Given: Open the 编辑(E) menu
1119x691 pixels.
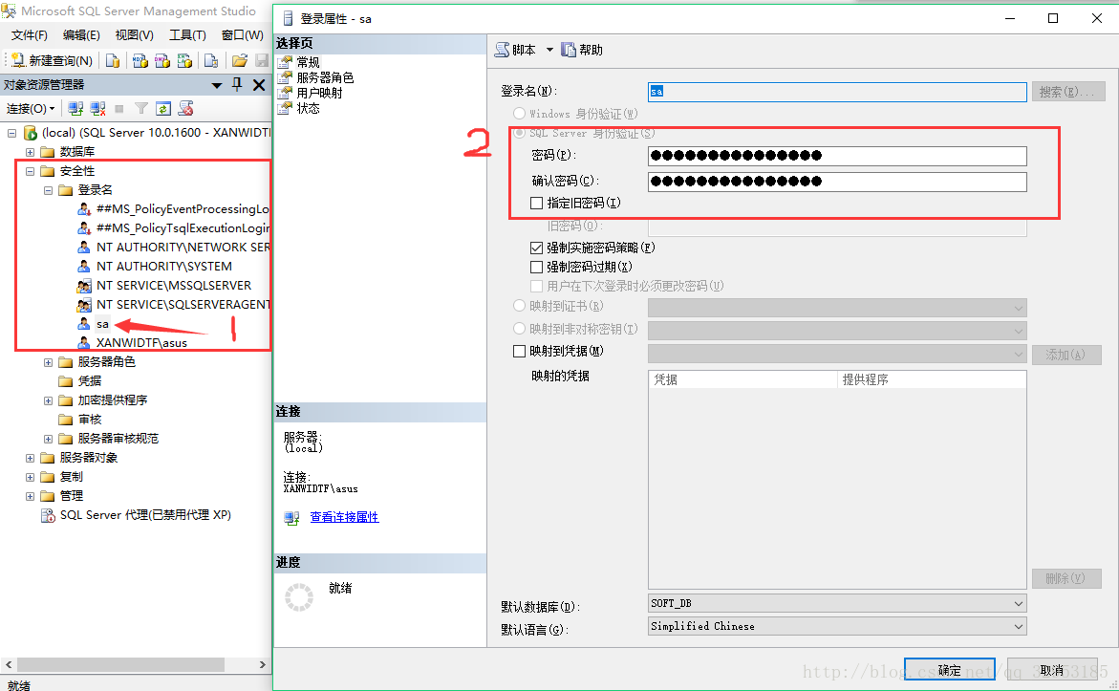Looking at the screenshot, I should pyautogui.click(x=81, y=35).
